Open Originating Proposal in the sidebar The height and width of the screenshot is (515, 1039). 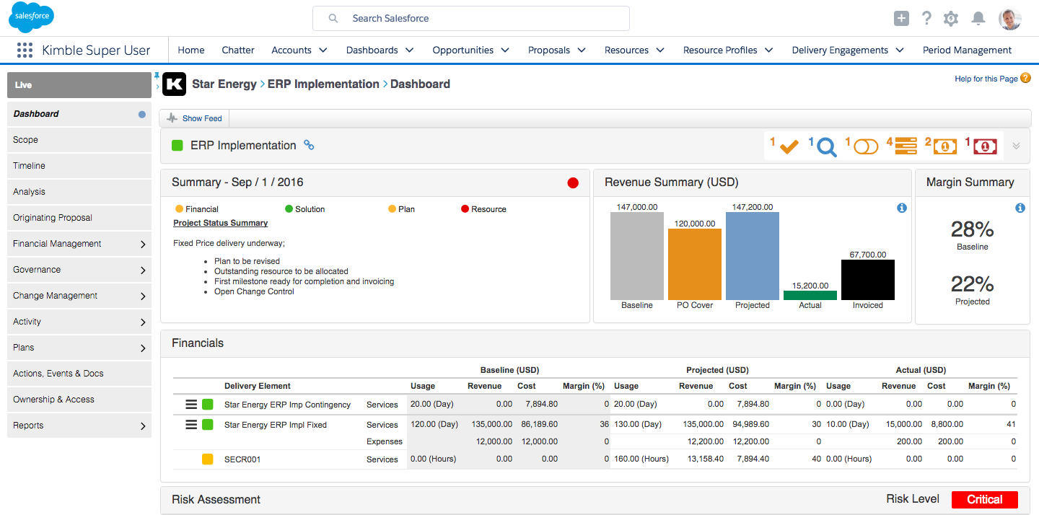point(79,218)
